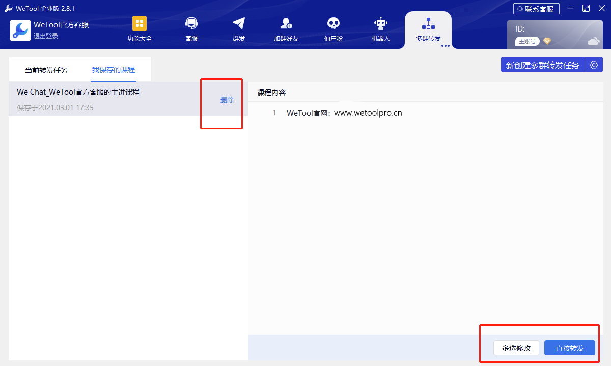611x366 pixels.
Task: Open the 加群好友 add-friend icon
Action: click(x=286, y=23)
